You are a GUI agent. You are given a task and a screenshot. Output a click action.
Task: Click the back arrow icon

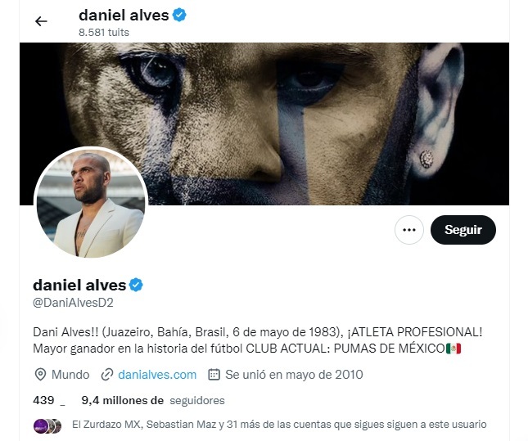[x=41, y=21]
